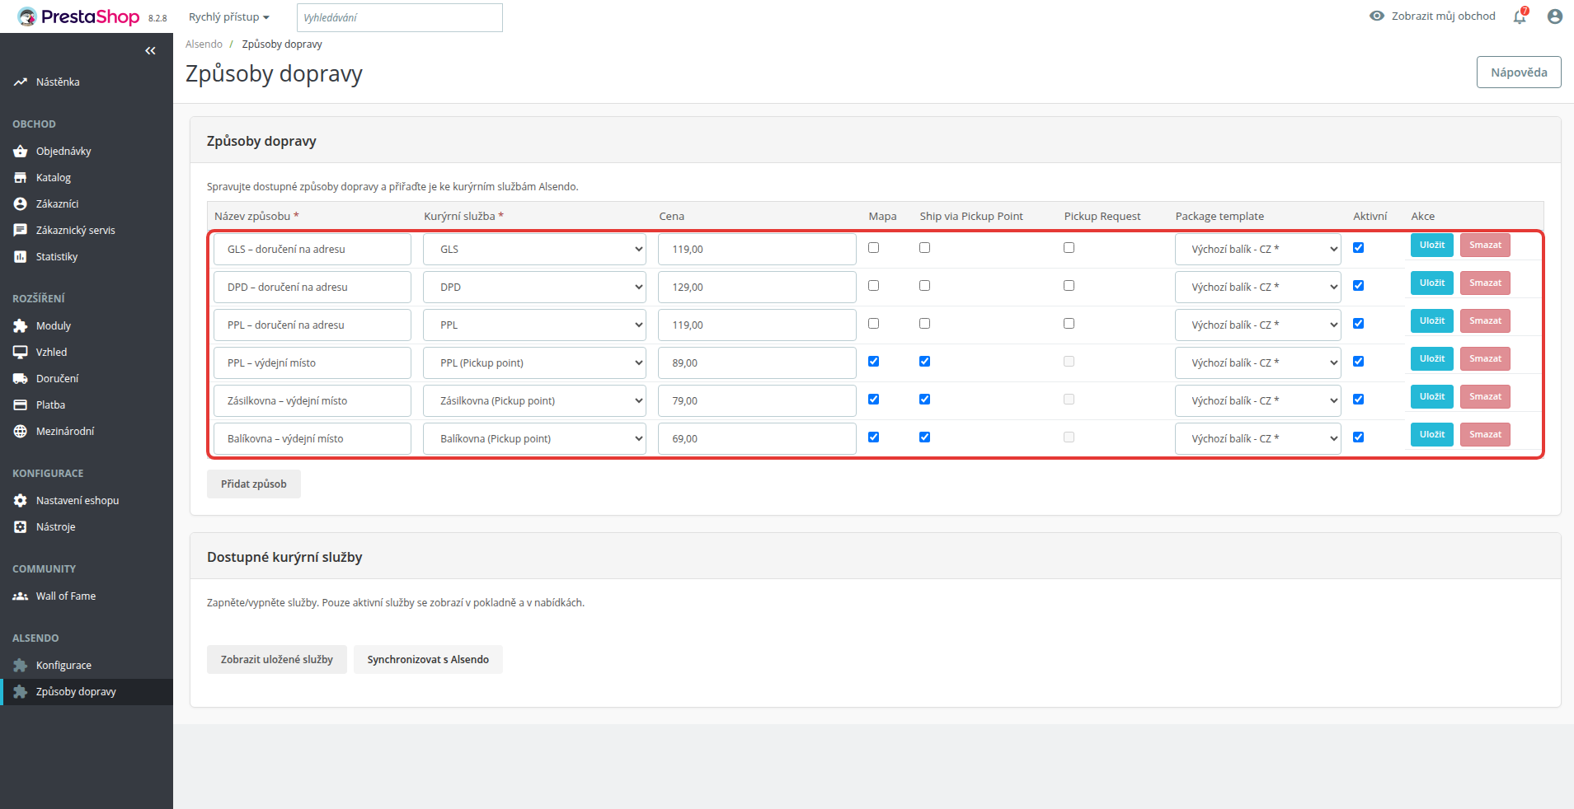Click the Moduly puzzle icon
Viewport: 1574px width, 809px height.
coord(21,326)
